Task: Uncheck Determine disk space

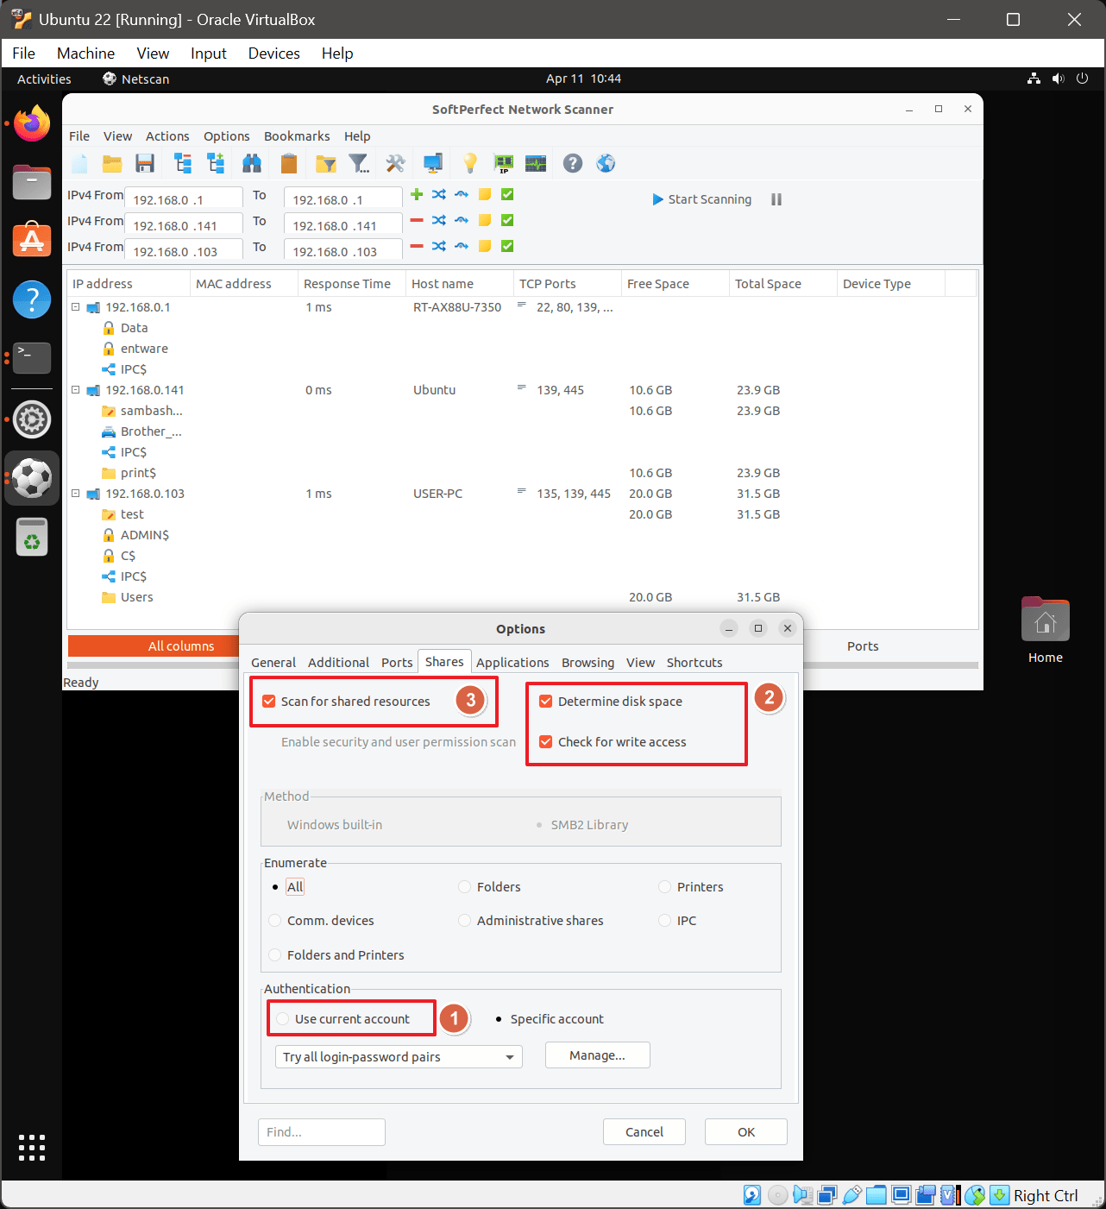Action: coord(546,702)
